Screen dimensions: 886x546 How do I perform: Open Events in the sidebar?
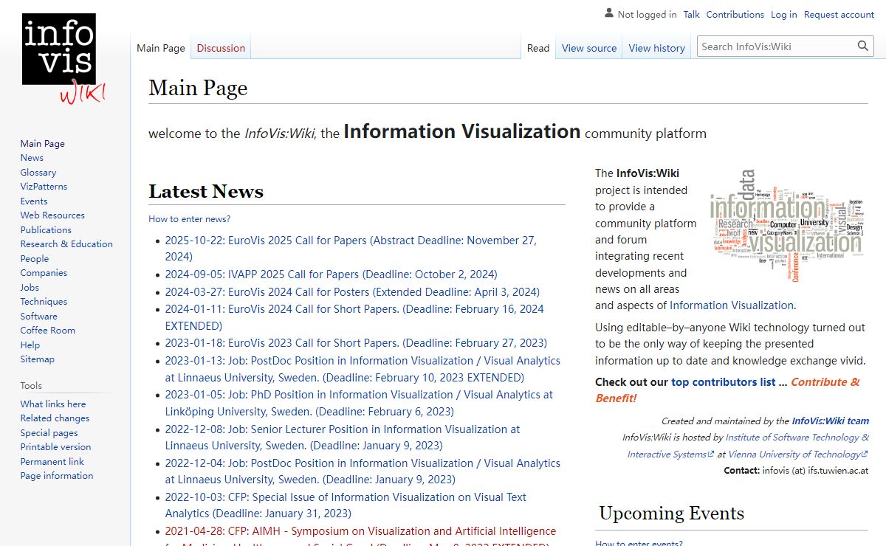point(34,201)
